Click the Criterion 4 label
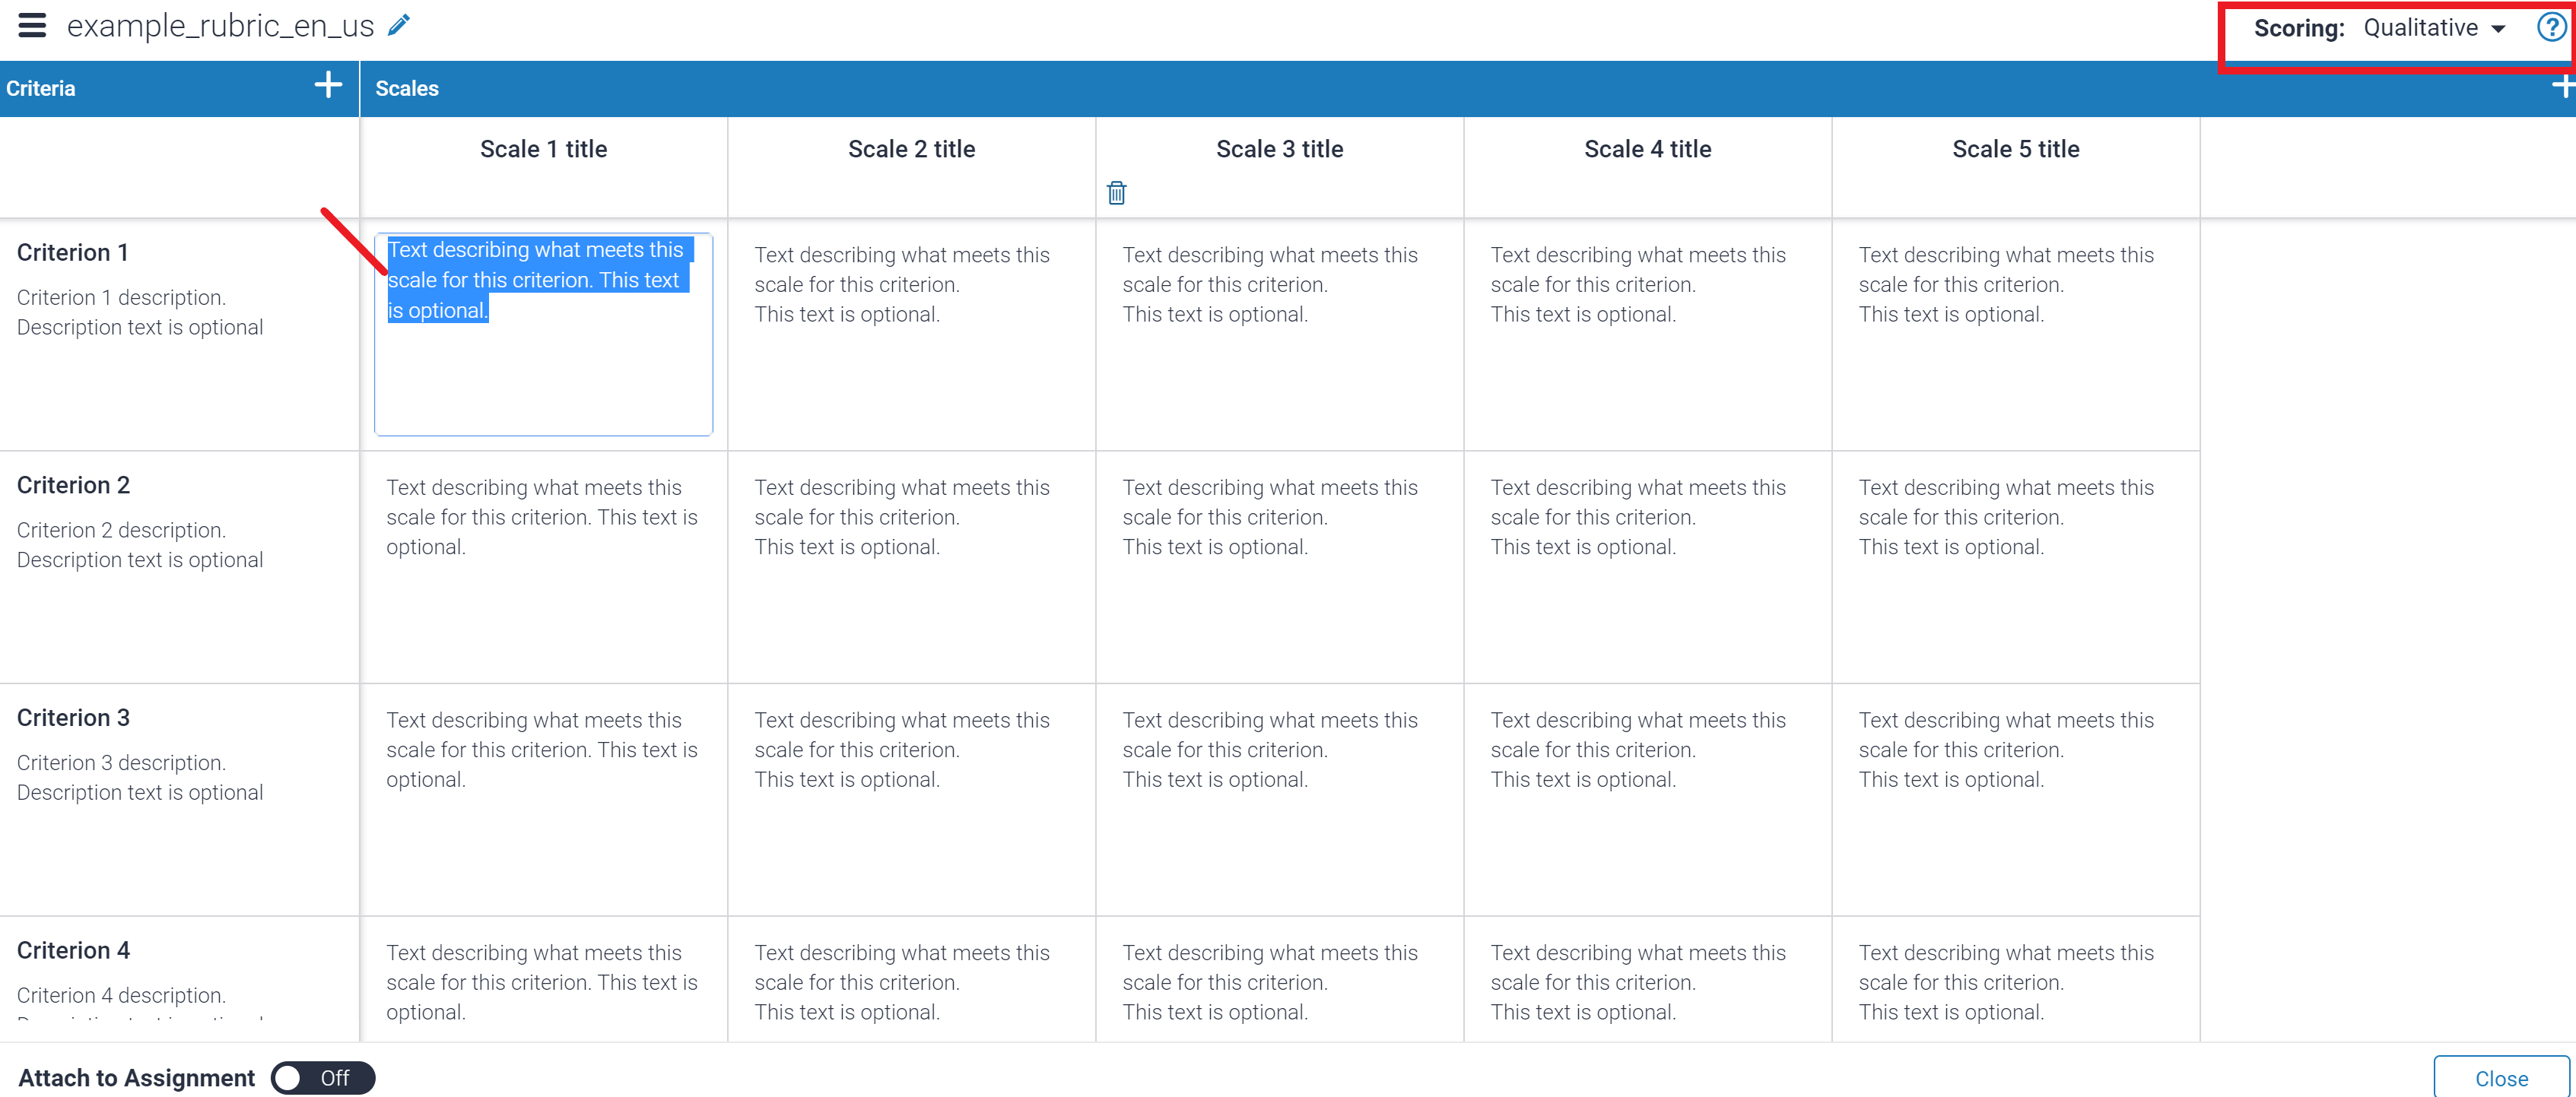2576x1097 pixels. (x=73, y=950)
